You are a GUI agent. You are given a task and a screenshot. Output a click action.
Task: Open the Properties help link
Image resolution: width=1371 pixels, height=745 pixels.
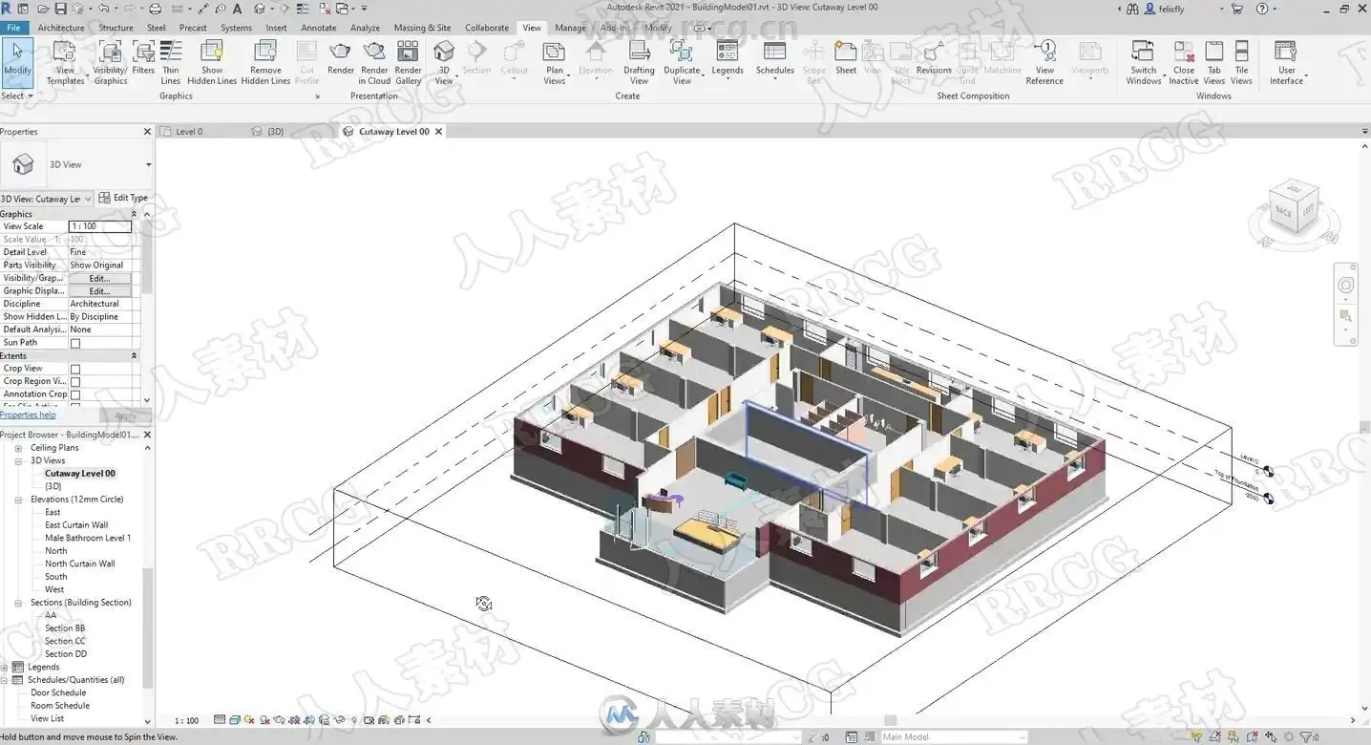tap(28, 415)
